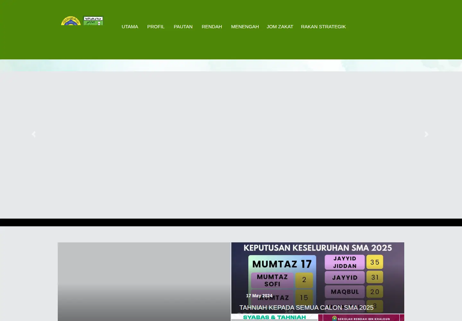Advance to the next carousel slide

coord(426,134)
